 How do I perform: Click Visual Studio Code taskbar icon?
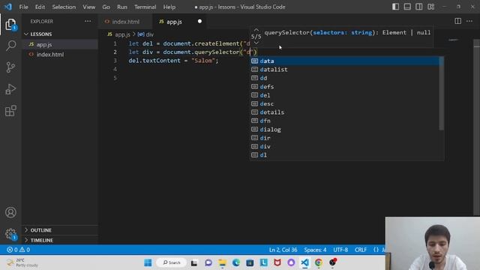coord(304,262)
